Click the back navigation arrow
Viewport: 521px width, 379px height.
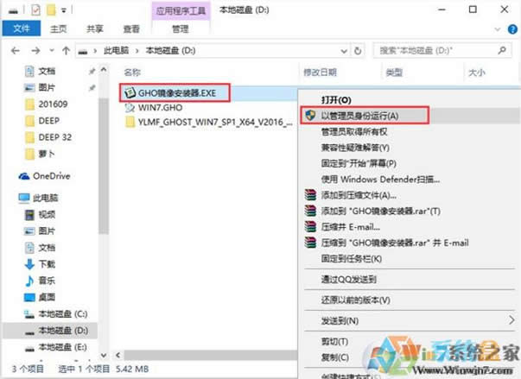point(12,52)
